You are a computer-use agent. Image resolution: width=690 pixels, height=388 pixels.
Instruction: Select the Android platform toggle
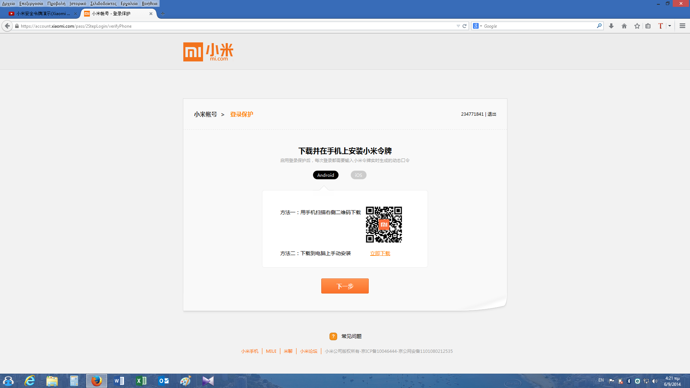click(x=326, y=175)
